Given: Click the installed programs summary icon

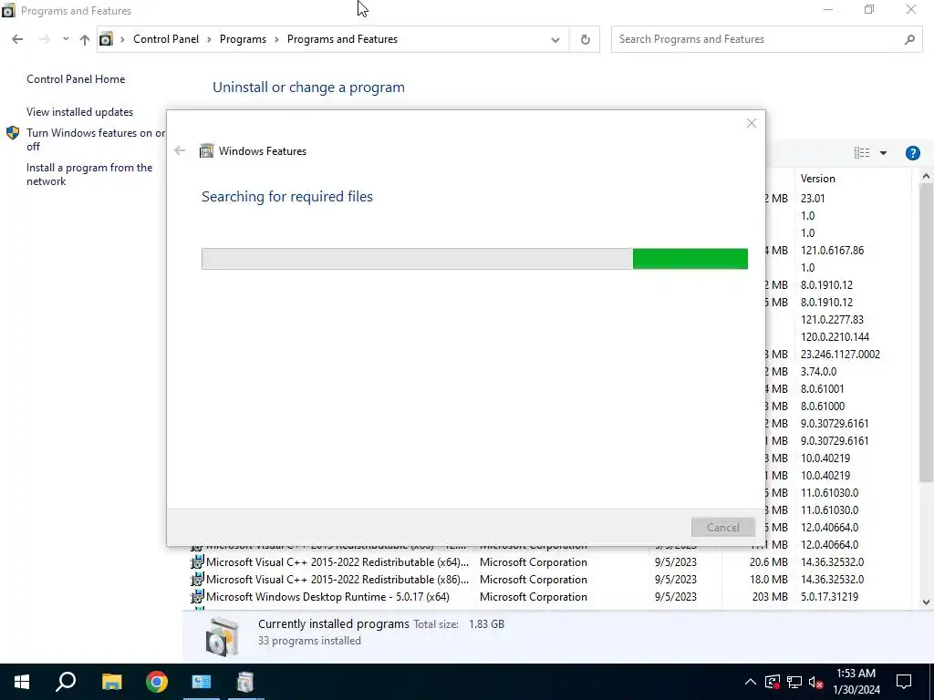Looking at the screenshot, I should (x=222, y=635).
